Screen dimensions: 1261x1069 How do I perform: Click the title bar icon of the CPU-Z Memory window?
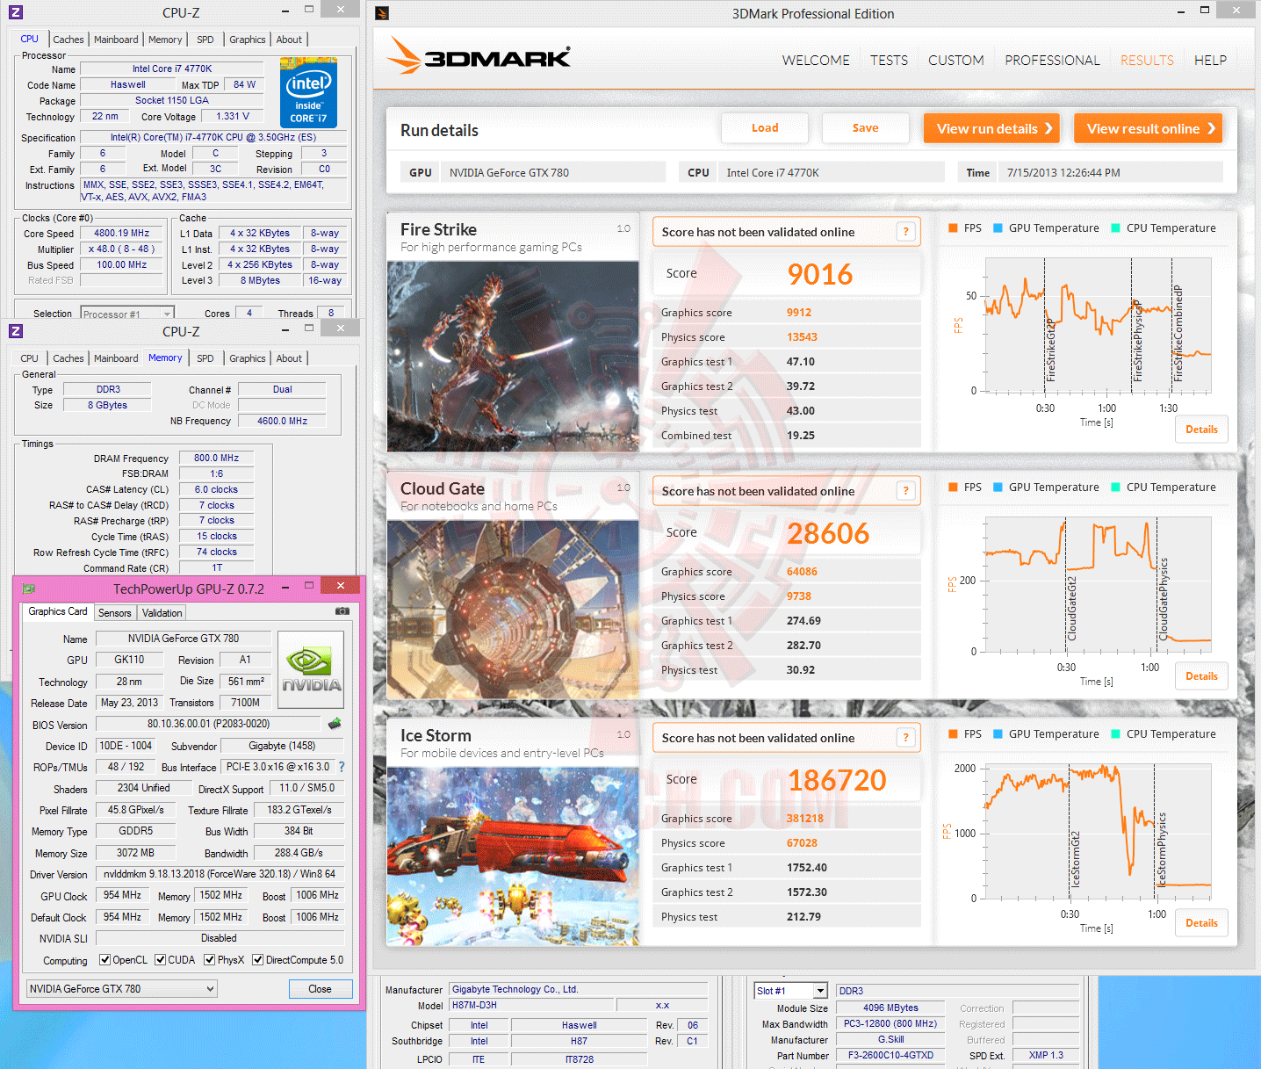coord(15,331)
